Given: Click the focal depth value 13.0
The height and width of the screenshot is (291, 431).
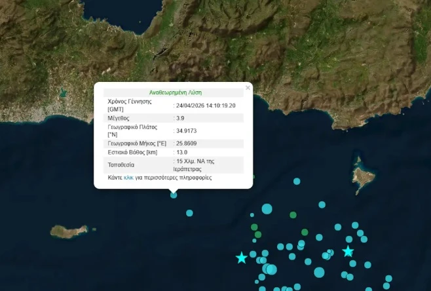Looking at the screenshot, I should tap(182, 152).
